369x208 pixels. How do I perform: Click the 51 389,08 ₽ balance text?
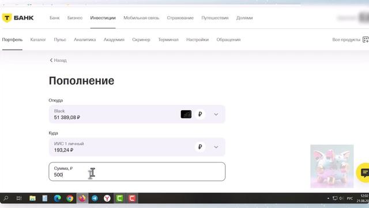pyautogui.click(x=67, y=117)
